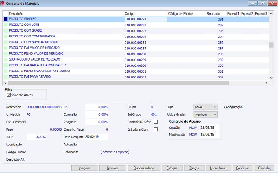Click the Local Armaz. button

tap(219, 168)
